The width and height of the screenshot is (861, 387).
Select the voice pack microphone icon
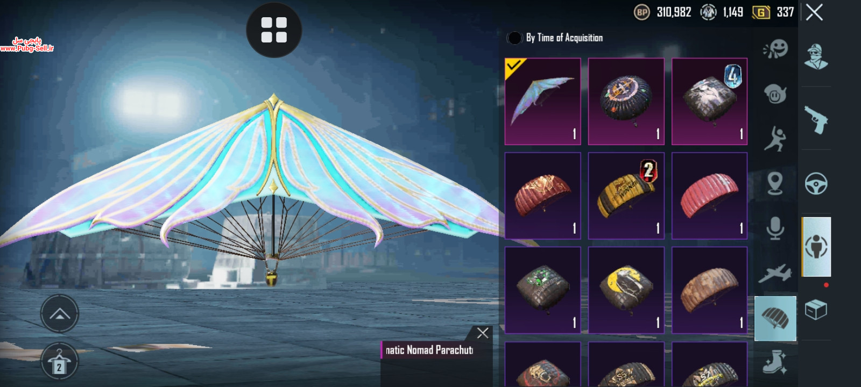pos(775,228)
